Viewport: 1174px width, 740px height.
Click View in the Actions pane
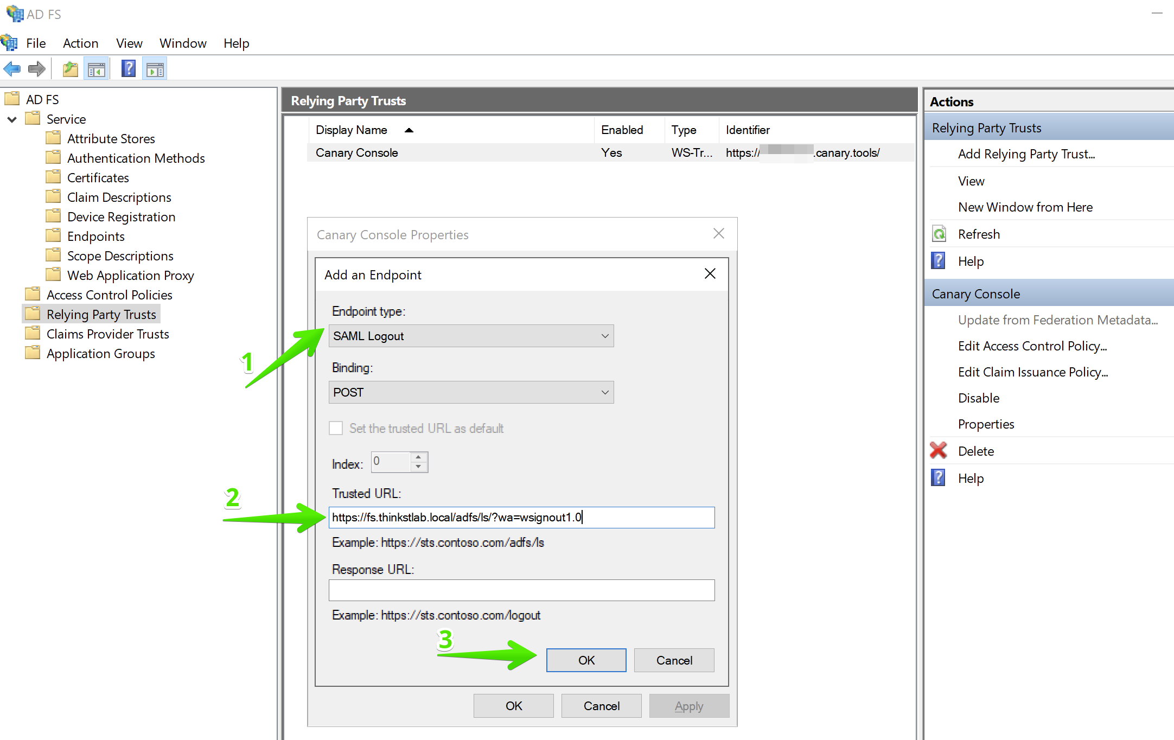(971, 181)
